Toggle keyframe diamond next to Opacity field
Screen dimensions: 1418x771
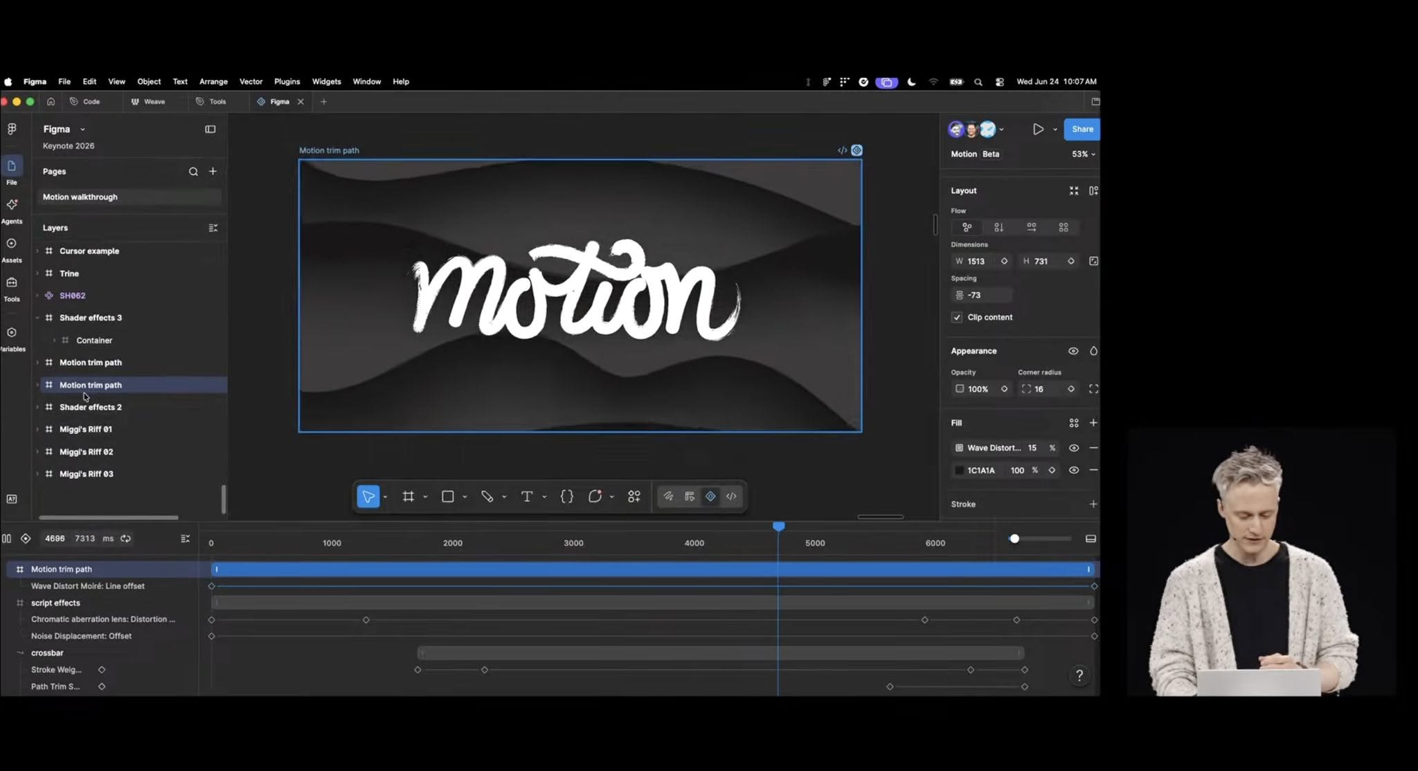point(1004,389)
